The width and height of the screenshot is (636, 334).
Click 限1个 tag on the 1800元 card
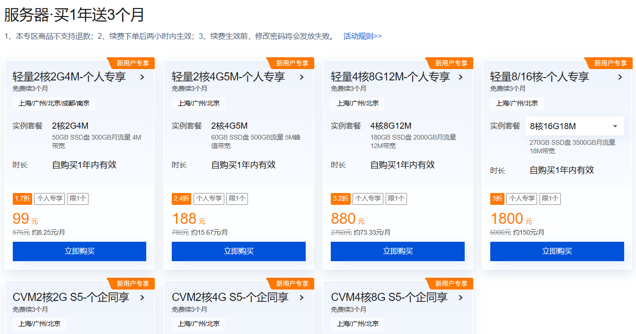coord(550,199)
